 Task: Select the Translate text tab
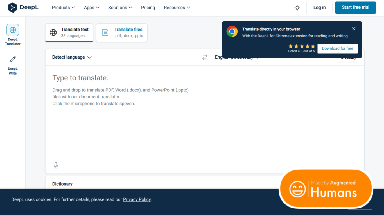pos(69,33)
